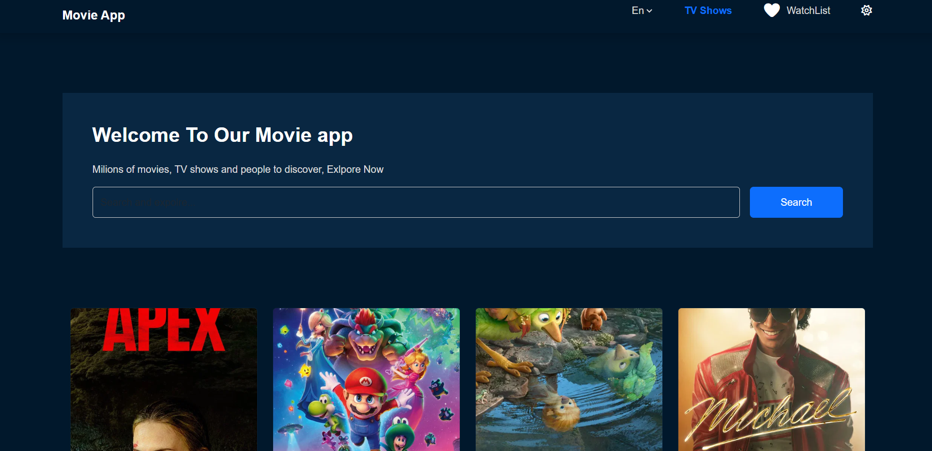Go to the TV Shows page

pyautogui.click(x=708, y=10)
